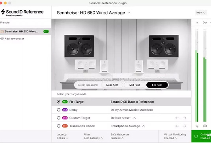
Task: Click the Presets heading
Action: coord(5,22)
